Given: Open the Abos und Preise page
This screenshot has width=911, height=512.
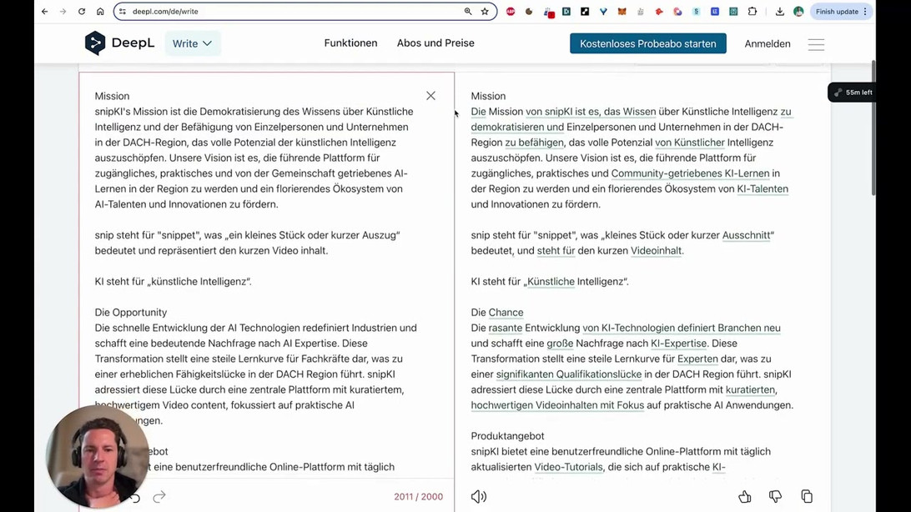Looking at the screenshot, I should (x=435, y=43).
